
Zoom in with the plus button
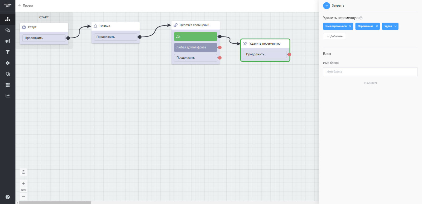click(x=23, y=184)
